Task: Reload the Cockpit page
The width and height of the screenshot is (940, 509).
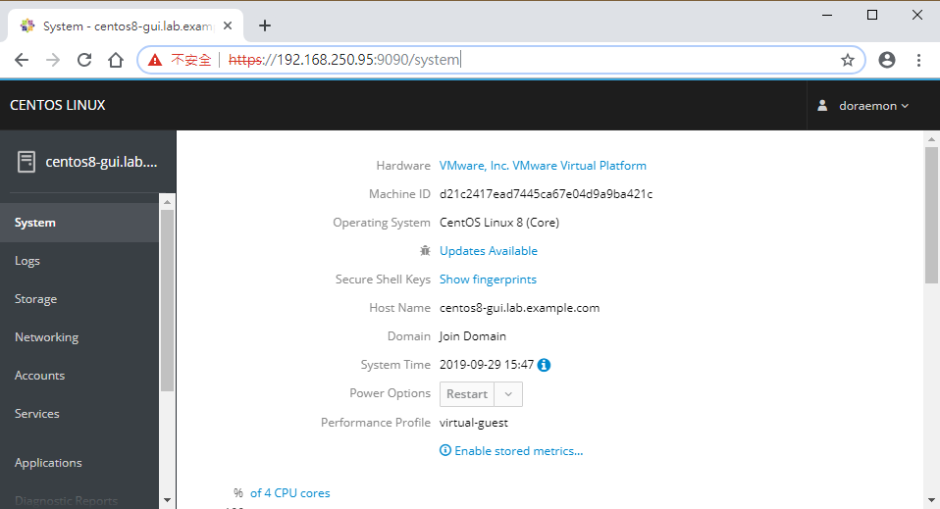Action: [84, 60]
